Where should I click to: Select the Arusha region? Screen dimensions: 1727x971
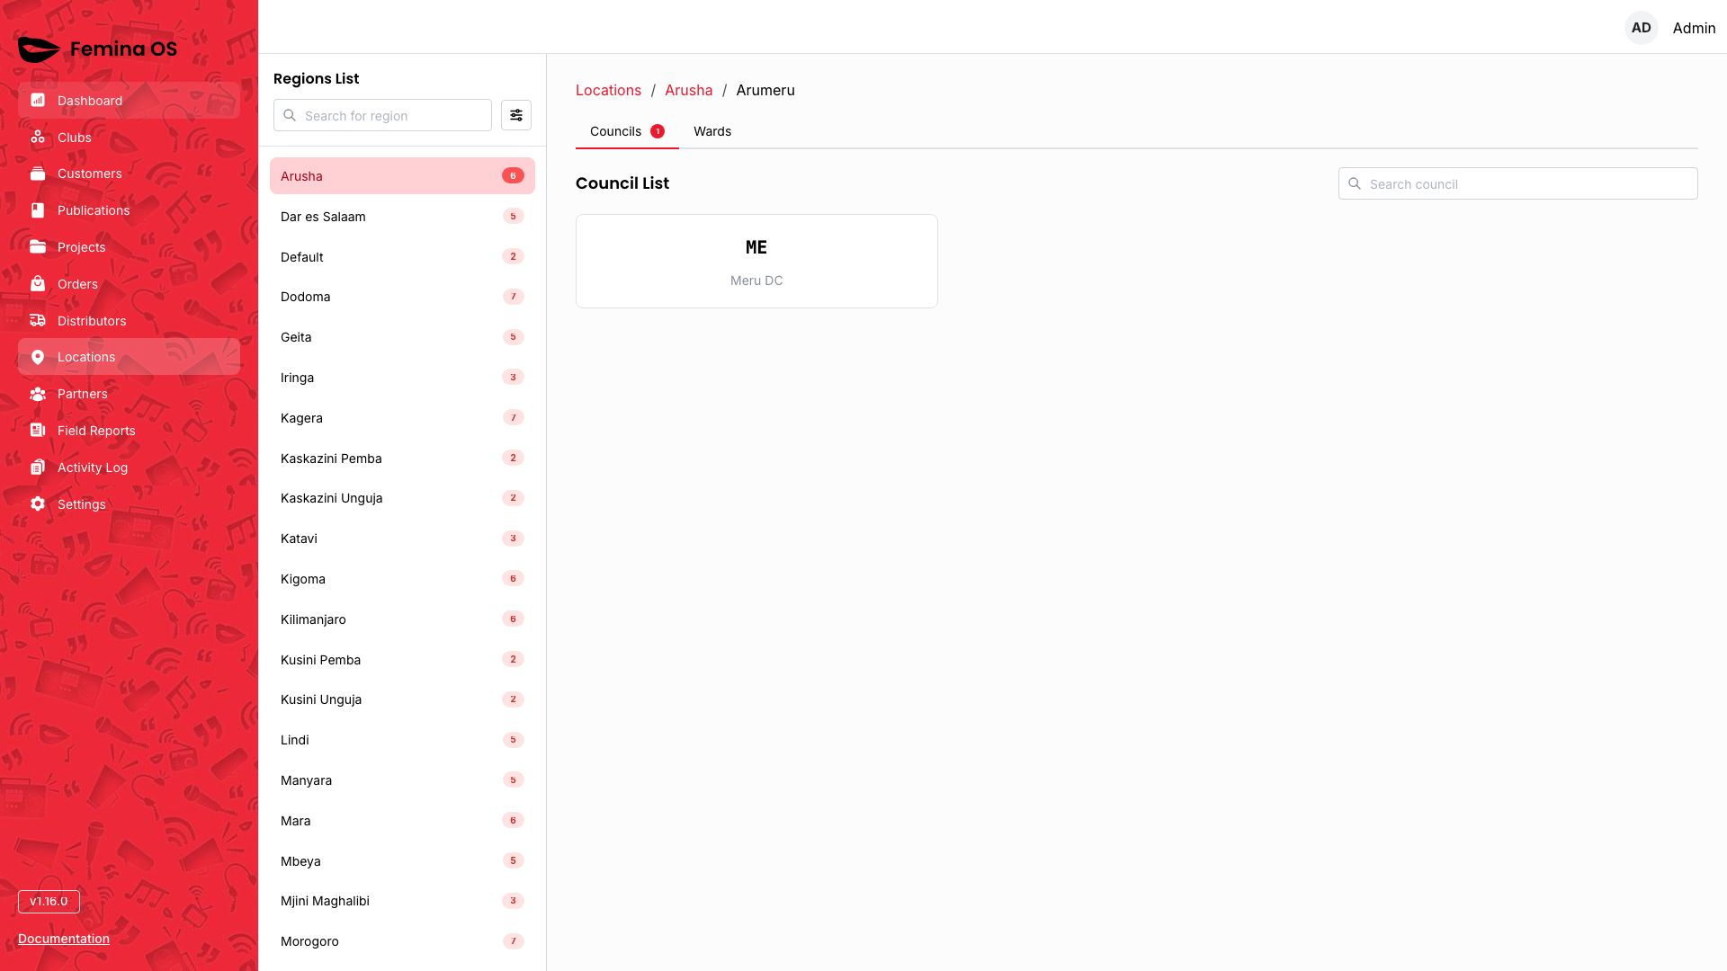point(402,175)
